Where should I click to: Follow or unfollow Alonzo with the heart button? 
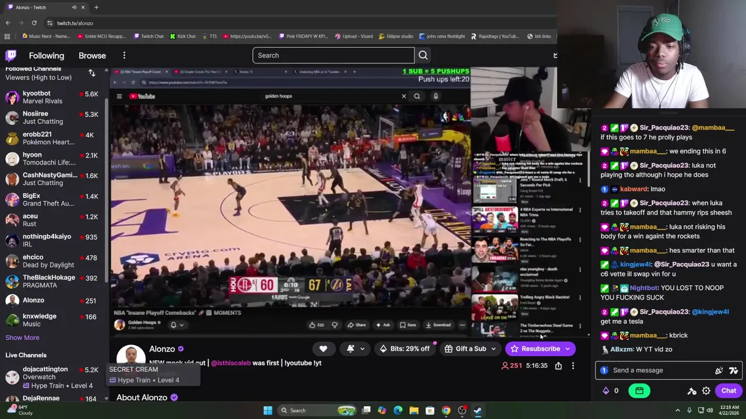[323, 349]
